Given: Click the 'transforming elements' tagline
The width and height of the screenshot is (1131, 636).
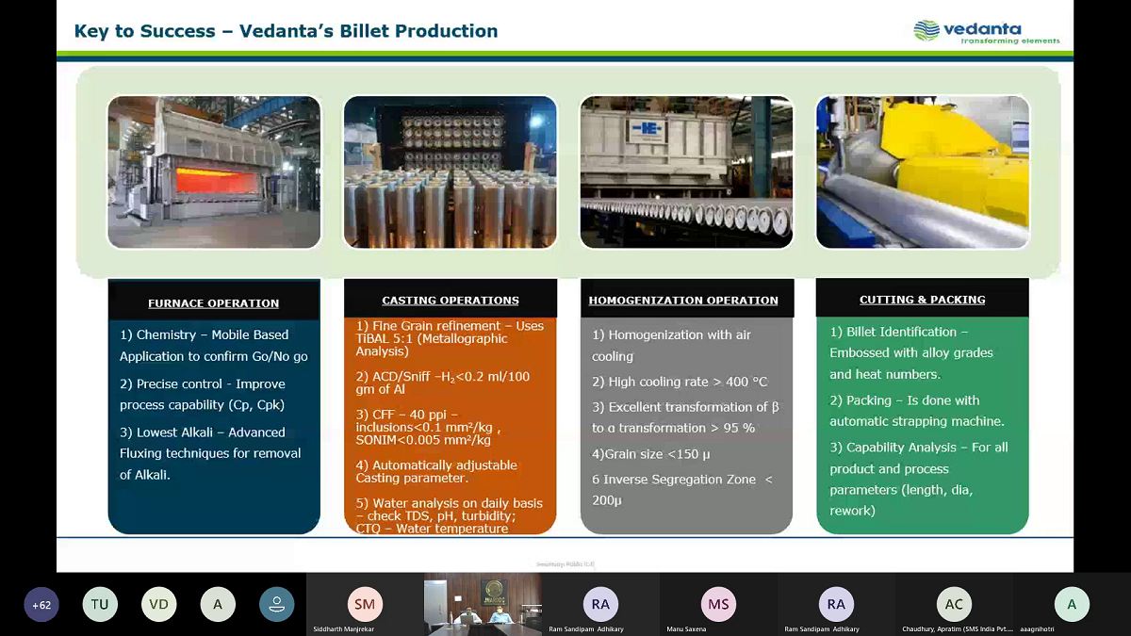Looking at the screenshot, I should (1009, 41).
